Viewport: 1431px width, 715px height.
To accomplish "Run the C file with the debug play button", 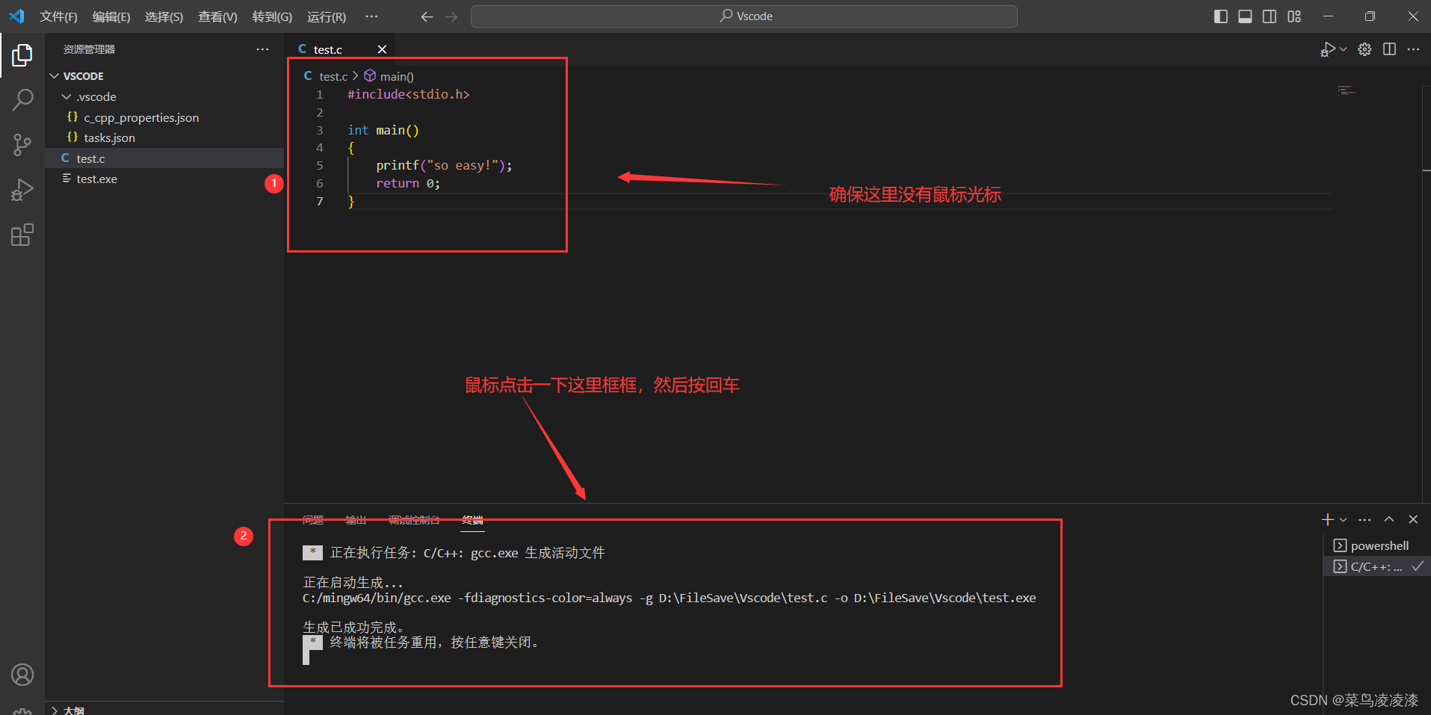I will [x=1328, y=49].
